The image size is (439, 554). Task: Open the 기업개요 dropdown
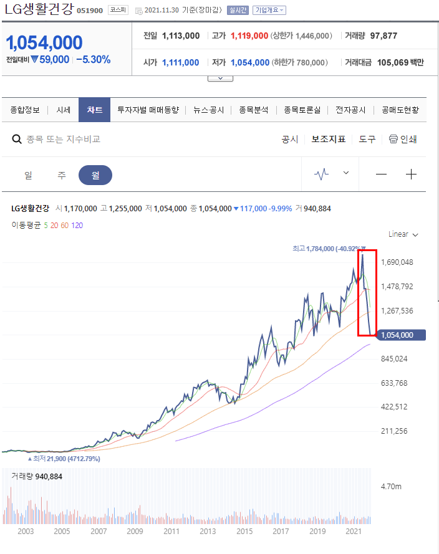[269, 10]
